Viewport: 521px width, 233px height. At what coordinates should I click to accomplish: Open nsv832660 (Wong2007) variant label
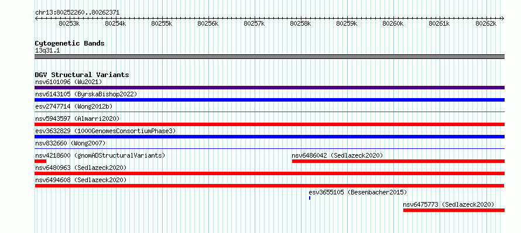coord(70,143)
